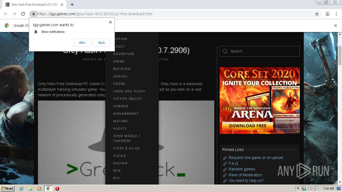Screen dimensions: 342x192
Task: Select the Action genre menu item
Action: [x=120, y=39]
